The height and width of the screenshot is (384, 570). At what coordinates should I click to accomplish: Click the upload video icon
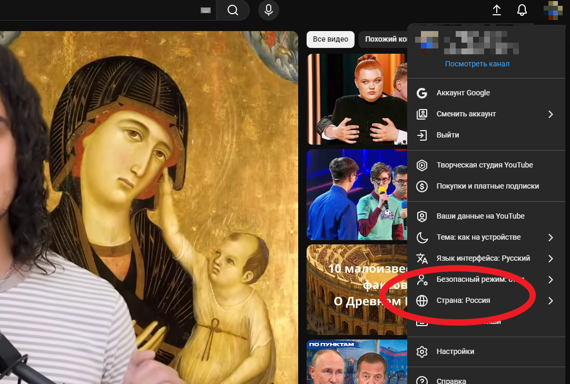point(497,10)
